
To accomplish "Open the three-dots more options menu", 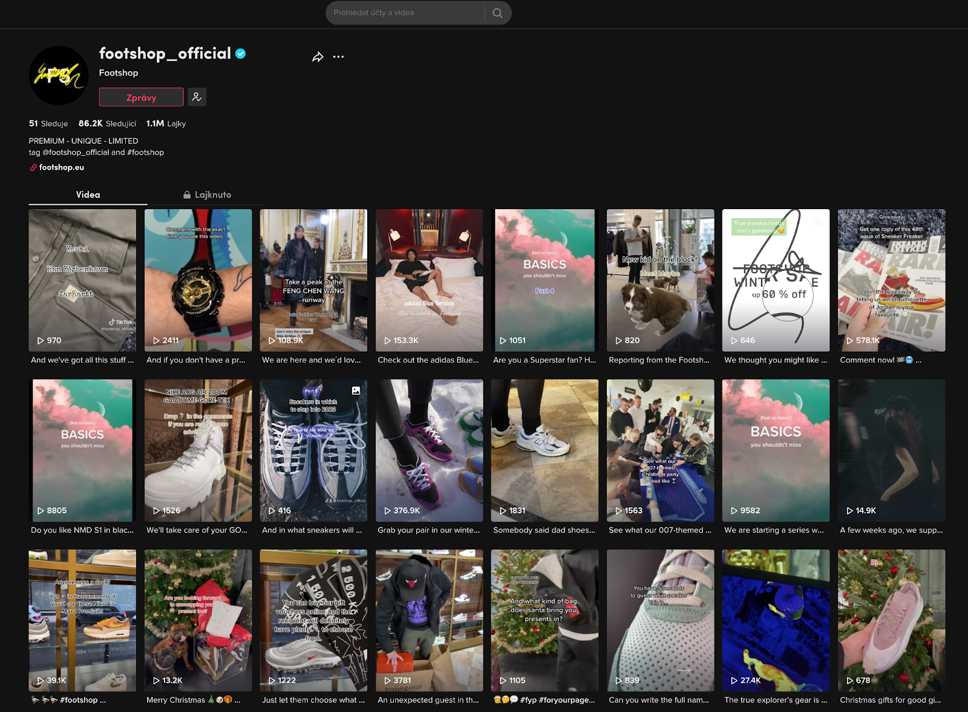I will pyautogui.click(x=338, y=57).
